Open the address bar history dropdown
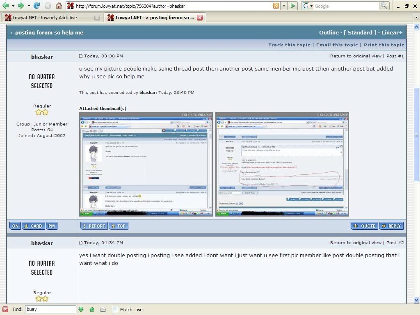 (x=283, y=6)
